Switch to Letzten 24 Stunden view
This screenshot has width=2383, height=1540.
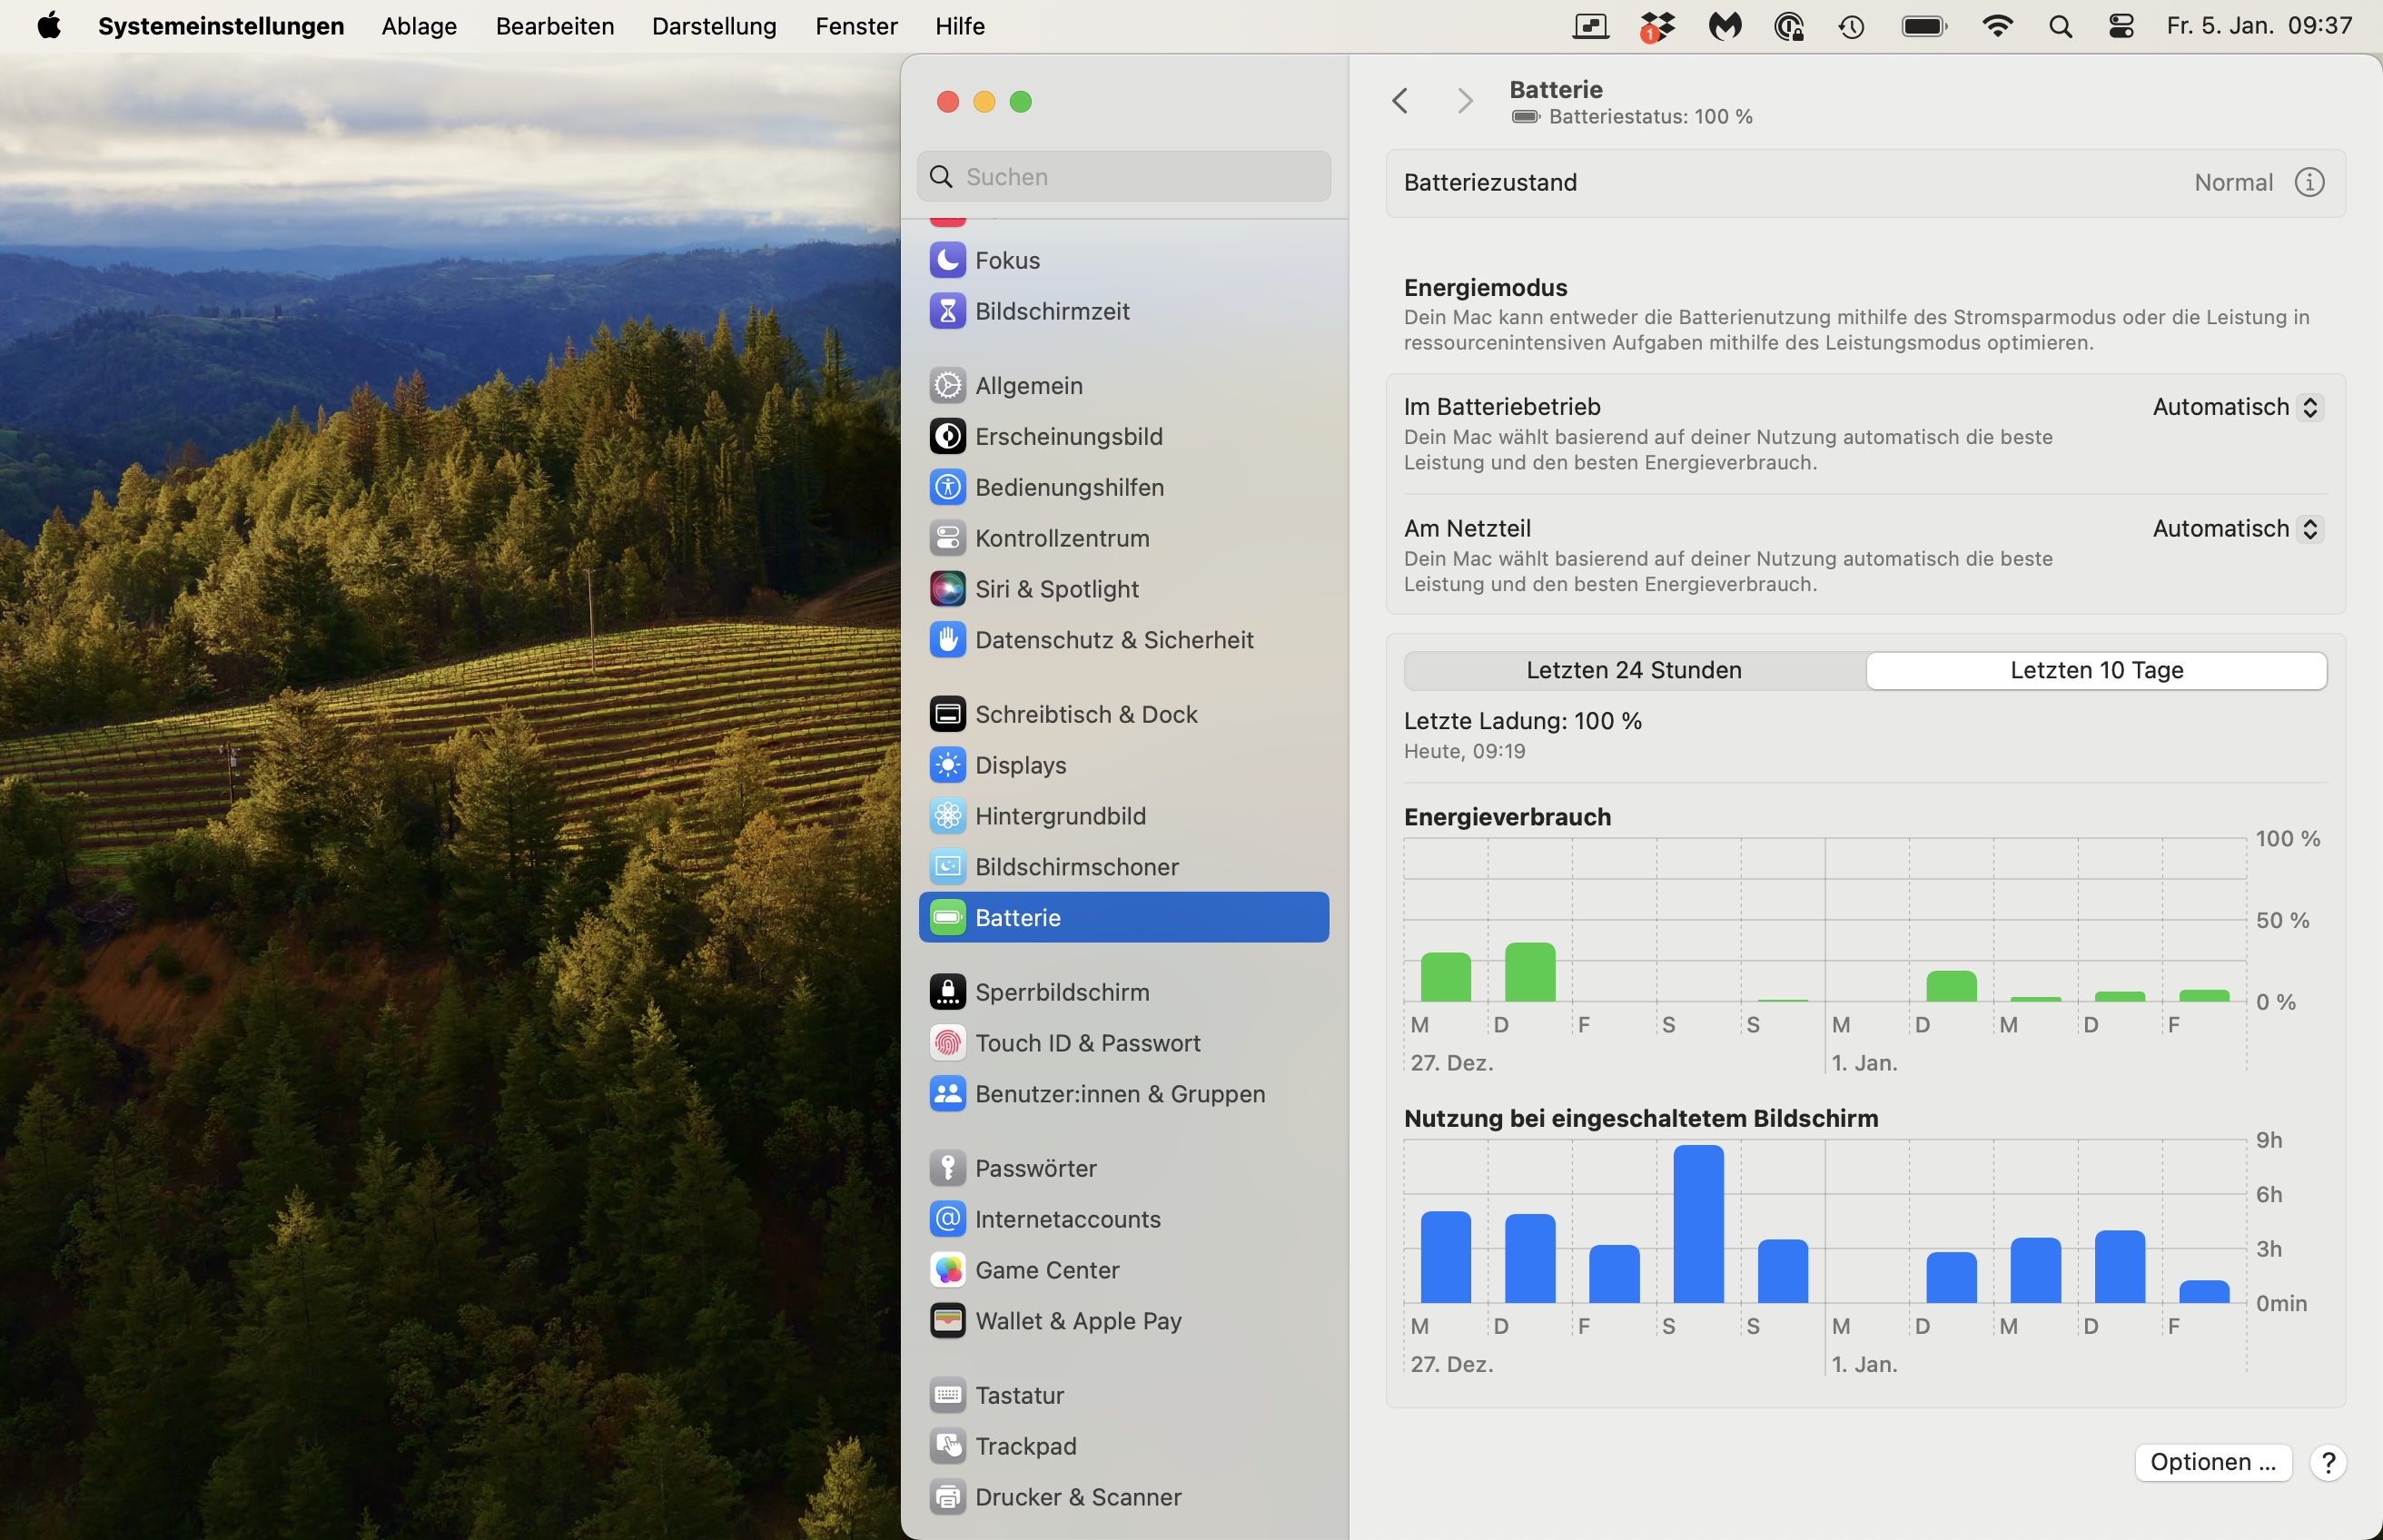(1633, 670)
